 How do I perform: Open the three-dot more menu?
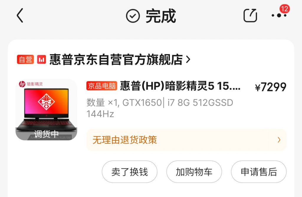279,15
